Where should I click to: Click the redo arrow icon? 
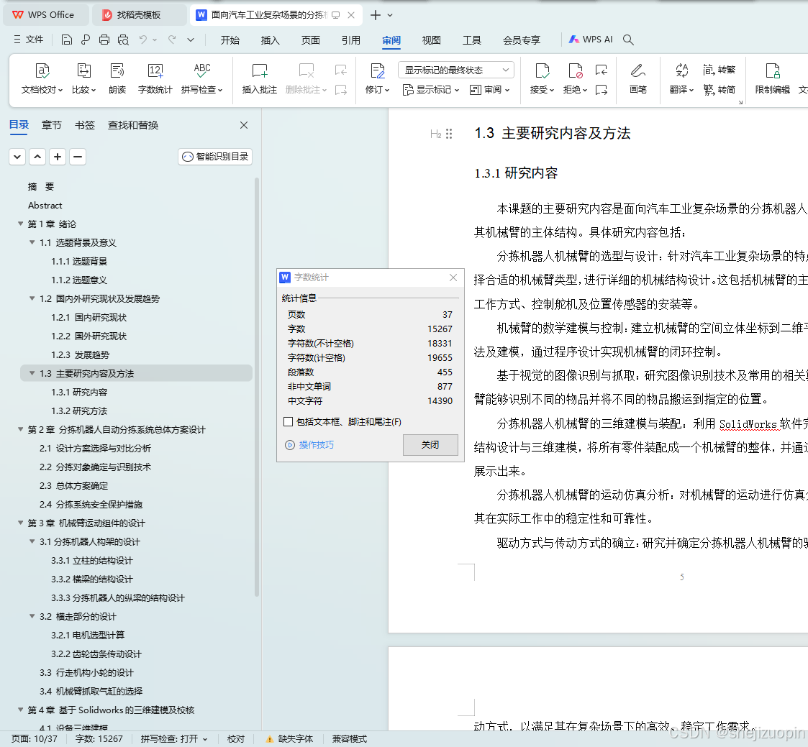tap(172, 40)
